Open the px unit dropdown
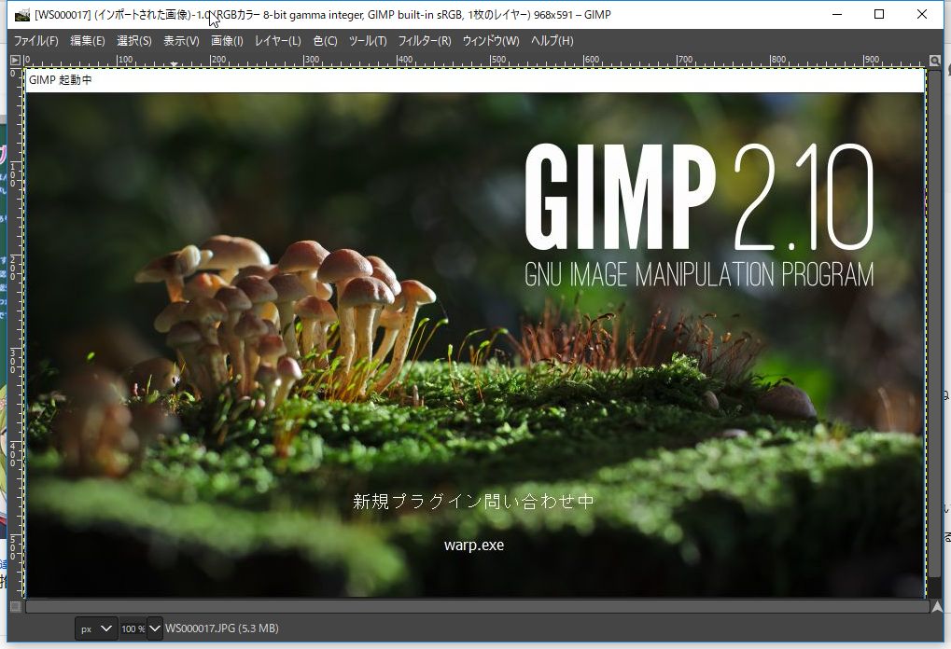 (x=96, y=628)
